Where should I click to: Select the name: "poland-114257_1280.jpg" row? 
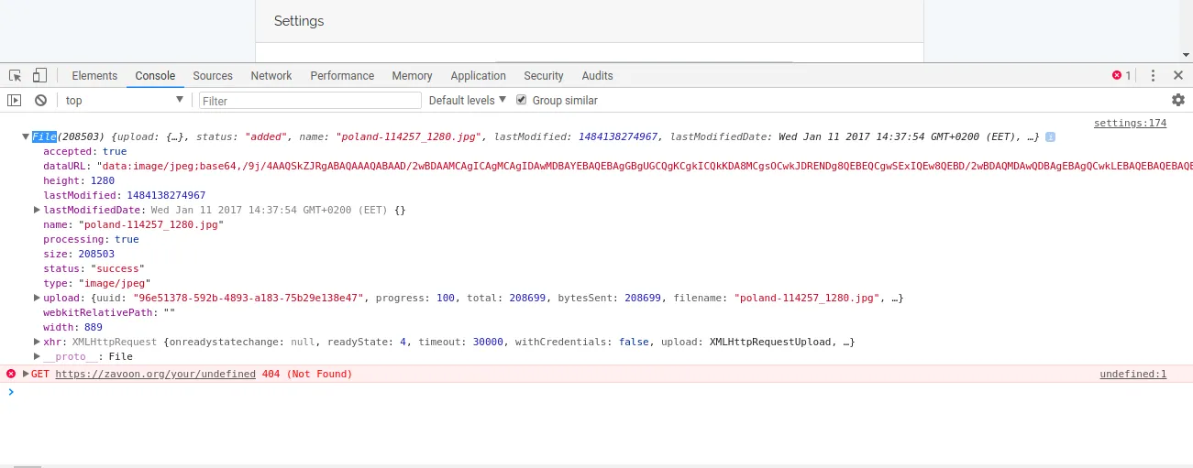click(133, 224)
